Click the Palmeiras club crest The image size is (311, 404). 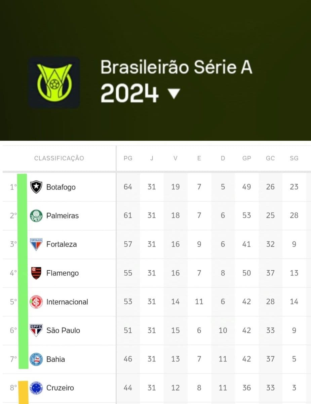(x=36, y=215)
